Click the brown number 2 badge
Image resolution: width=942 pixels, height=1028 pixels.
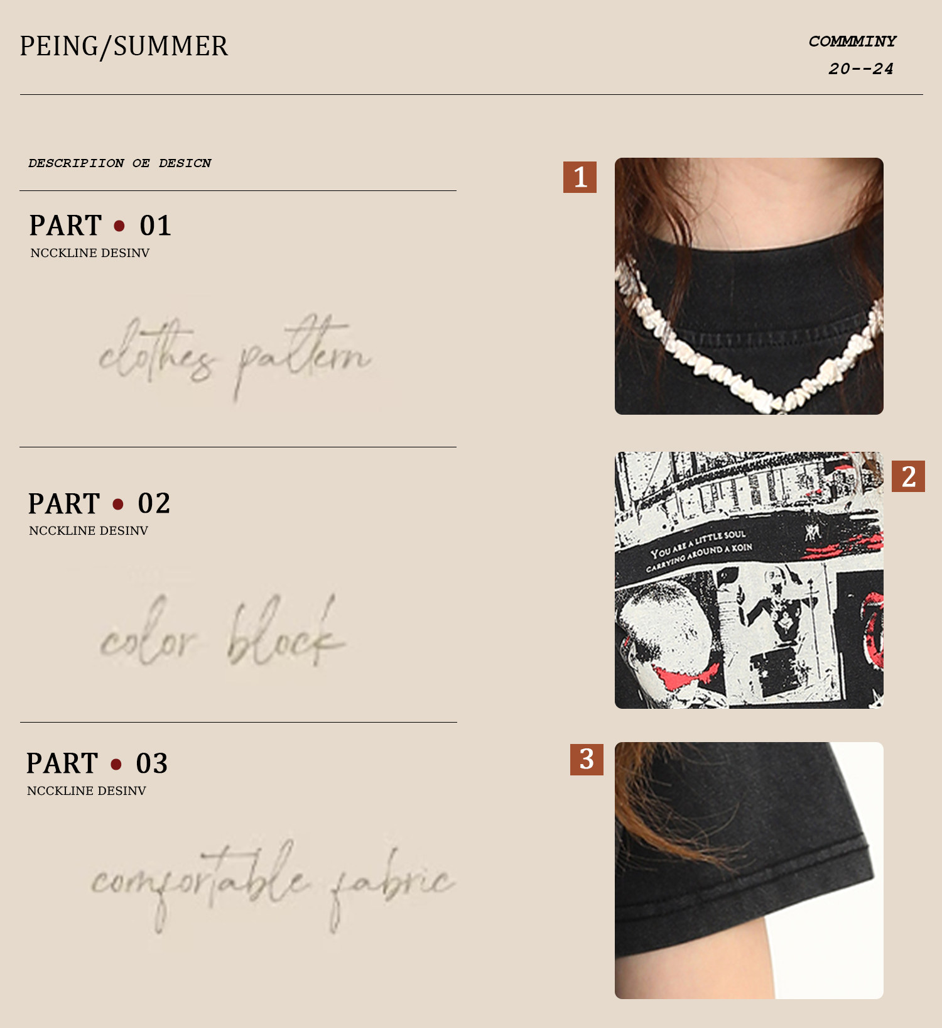[x=908, y=476]
